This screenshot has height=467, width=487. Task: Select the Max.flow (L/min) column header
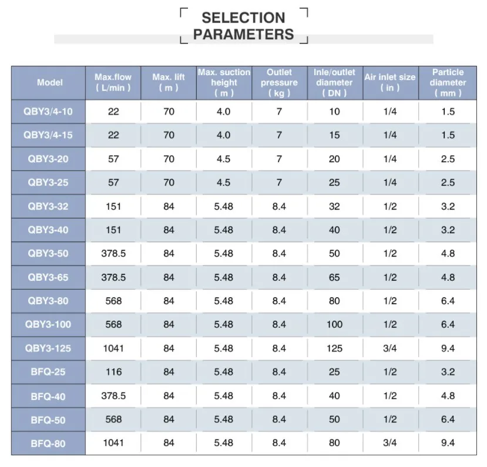(113, 83)
